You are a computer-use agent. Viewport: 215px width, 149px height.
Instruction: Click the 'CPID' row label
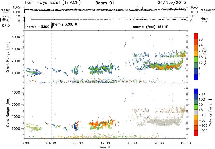[6, 26]
